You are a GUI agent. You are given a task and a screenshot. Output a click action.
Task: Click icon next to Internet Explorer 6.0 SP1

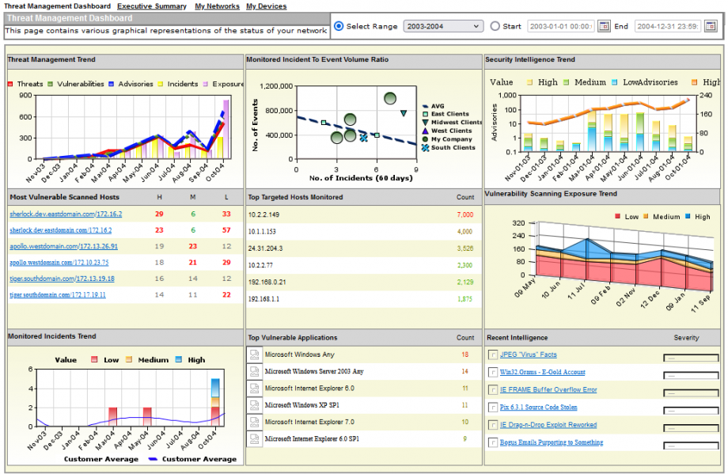point(255,438)
